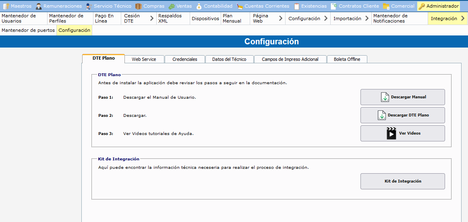Screen dimensions: 468x222
Task: Switch to the Web Service tab
Action: (x=144, y=59)
